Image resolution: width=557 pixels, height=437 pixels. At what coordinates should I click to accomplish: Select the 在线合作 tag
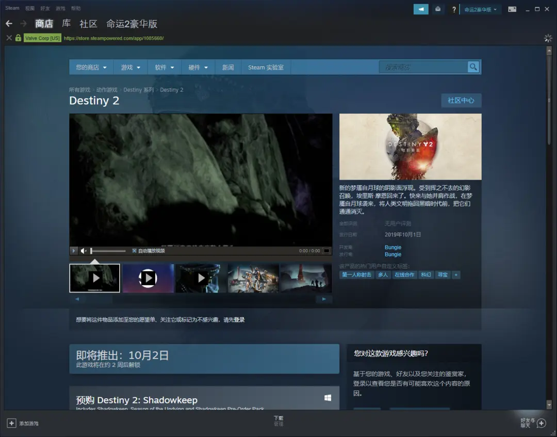click(404, 274)
